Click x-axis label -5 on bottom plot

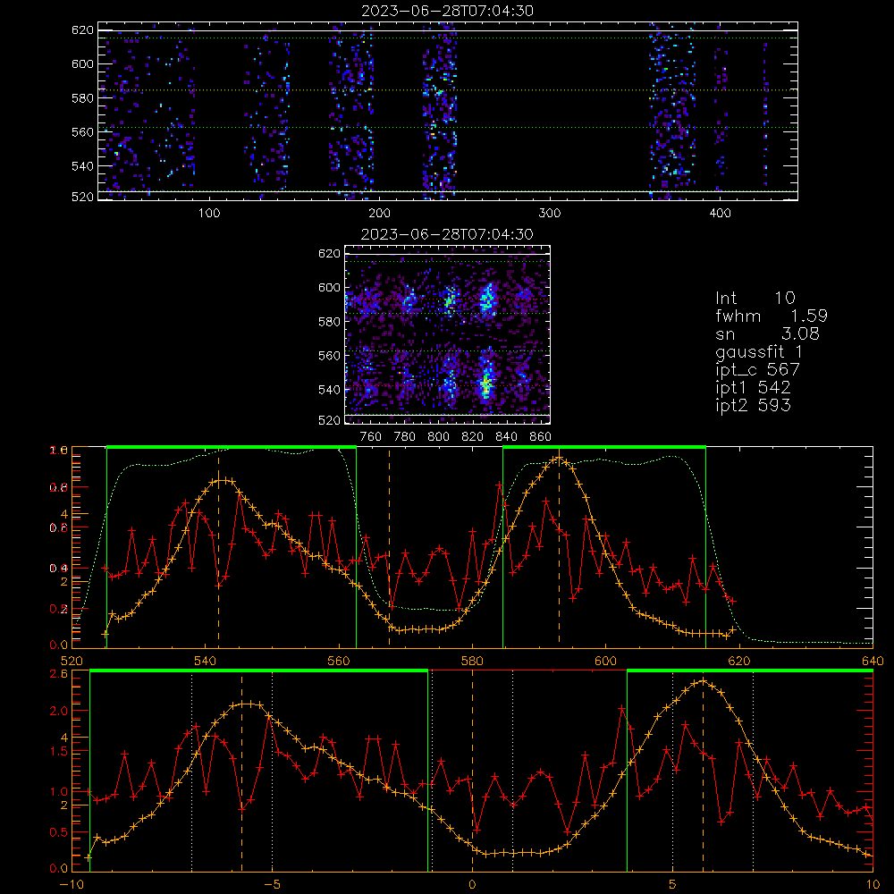[x=272, y=885]
